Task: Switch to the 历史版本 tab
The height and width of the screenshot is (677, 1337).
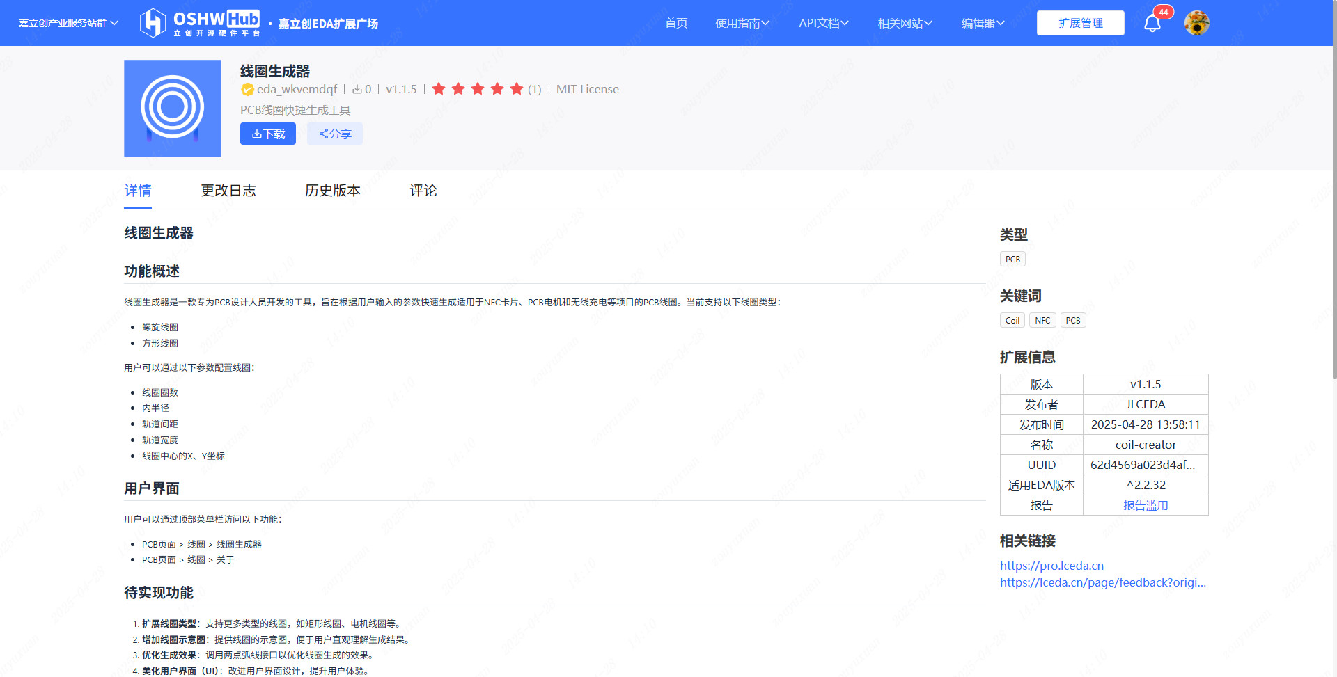Action: pos(332,190)
